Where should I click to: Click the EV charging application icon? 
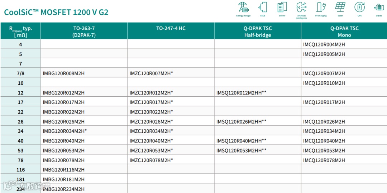pos(321,7)
